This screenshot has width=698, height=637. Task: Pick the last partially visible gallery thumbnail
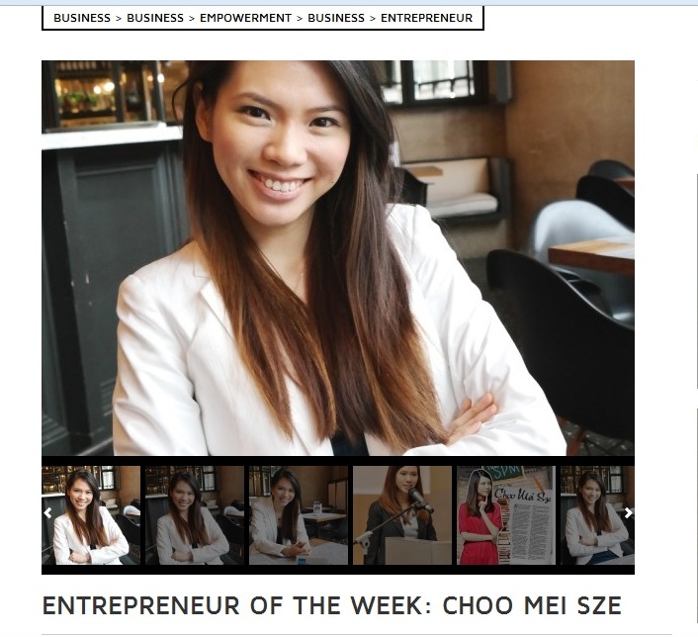click(597, 515)
